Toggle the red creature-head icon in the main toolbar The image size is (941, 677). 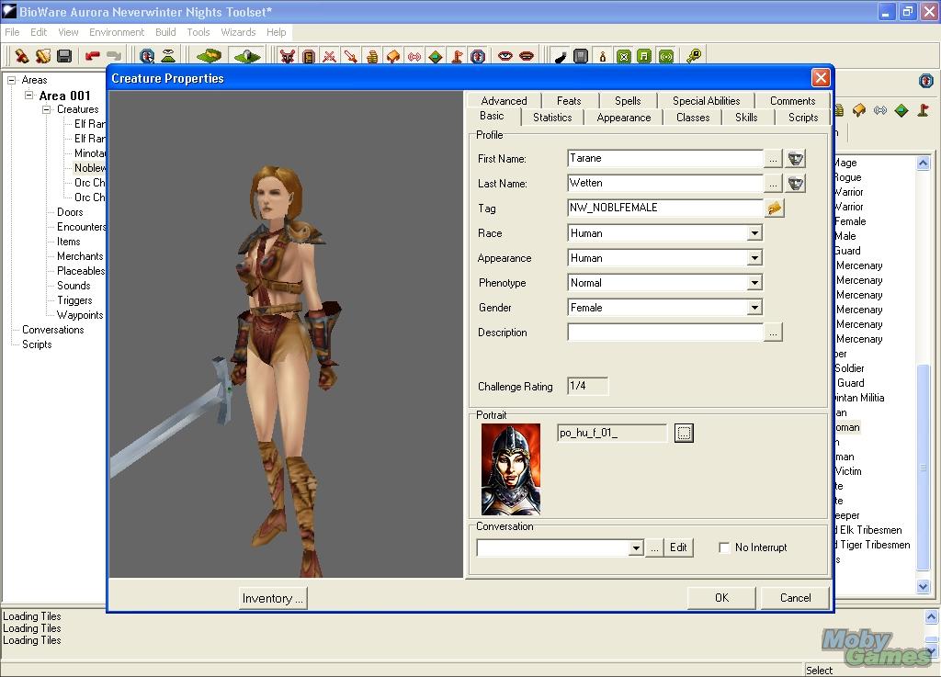pos(288,56)
